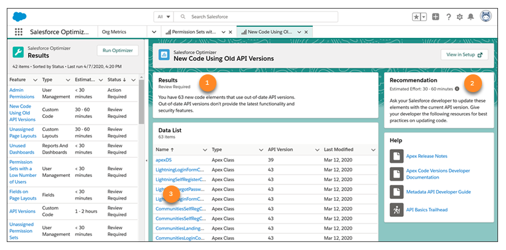Open Apex Release Notes help link
The image size is (506, 250).
coord(427,156)
